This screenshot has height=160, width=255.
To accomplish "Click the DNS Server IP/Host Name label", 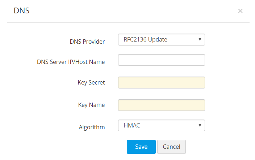I will (71, 62).
